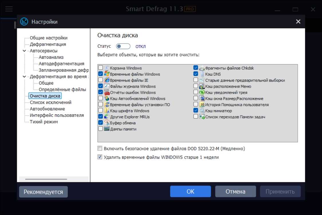Open Автообновление settings item
Screen dimensions: 322x215
[47, 109]
